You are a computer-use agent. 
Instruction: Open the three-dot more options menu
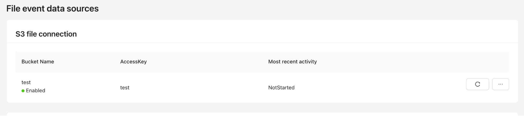(x=500, y=84)
